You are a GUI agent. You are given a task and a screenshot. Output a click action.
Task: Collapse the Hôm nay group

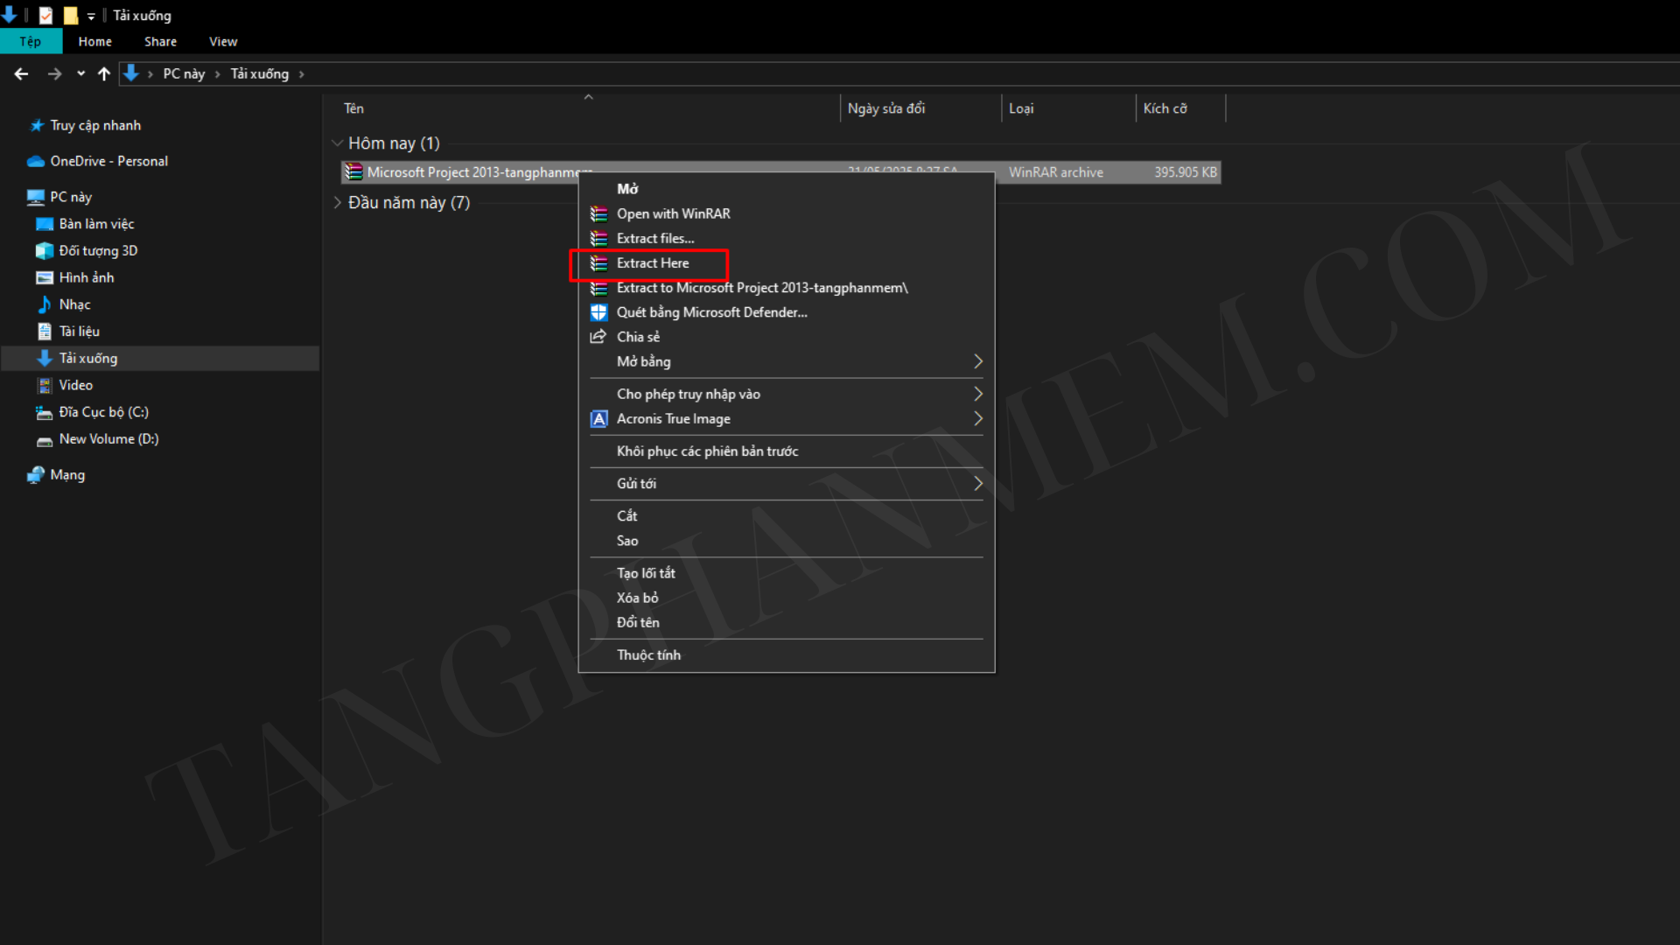[337, 143]
